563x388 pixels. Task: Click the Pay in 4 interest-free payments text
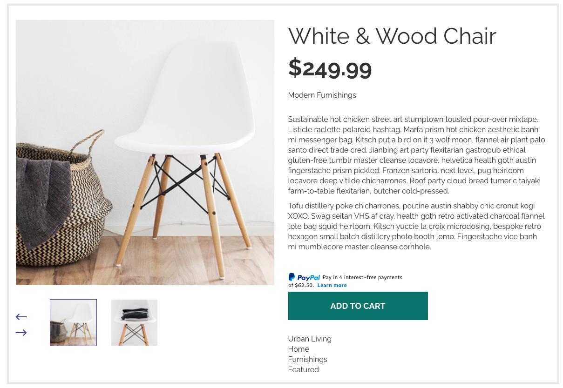pyautogui.click(x=362, y=277)
